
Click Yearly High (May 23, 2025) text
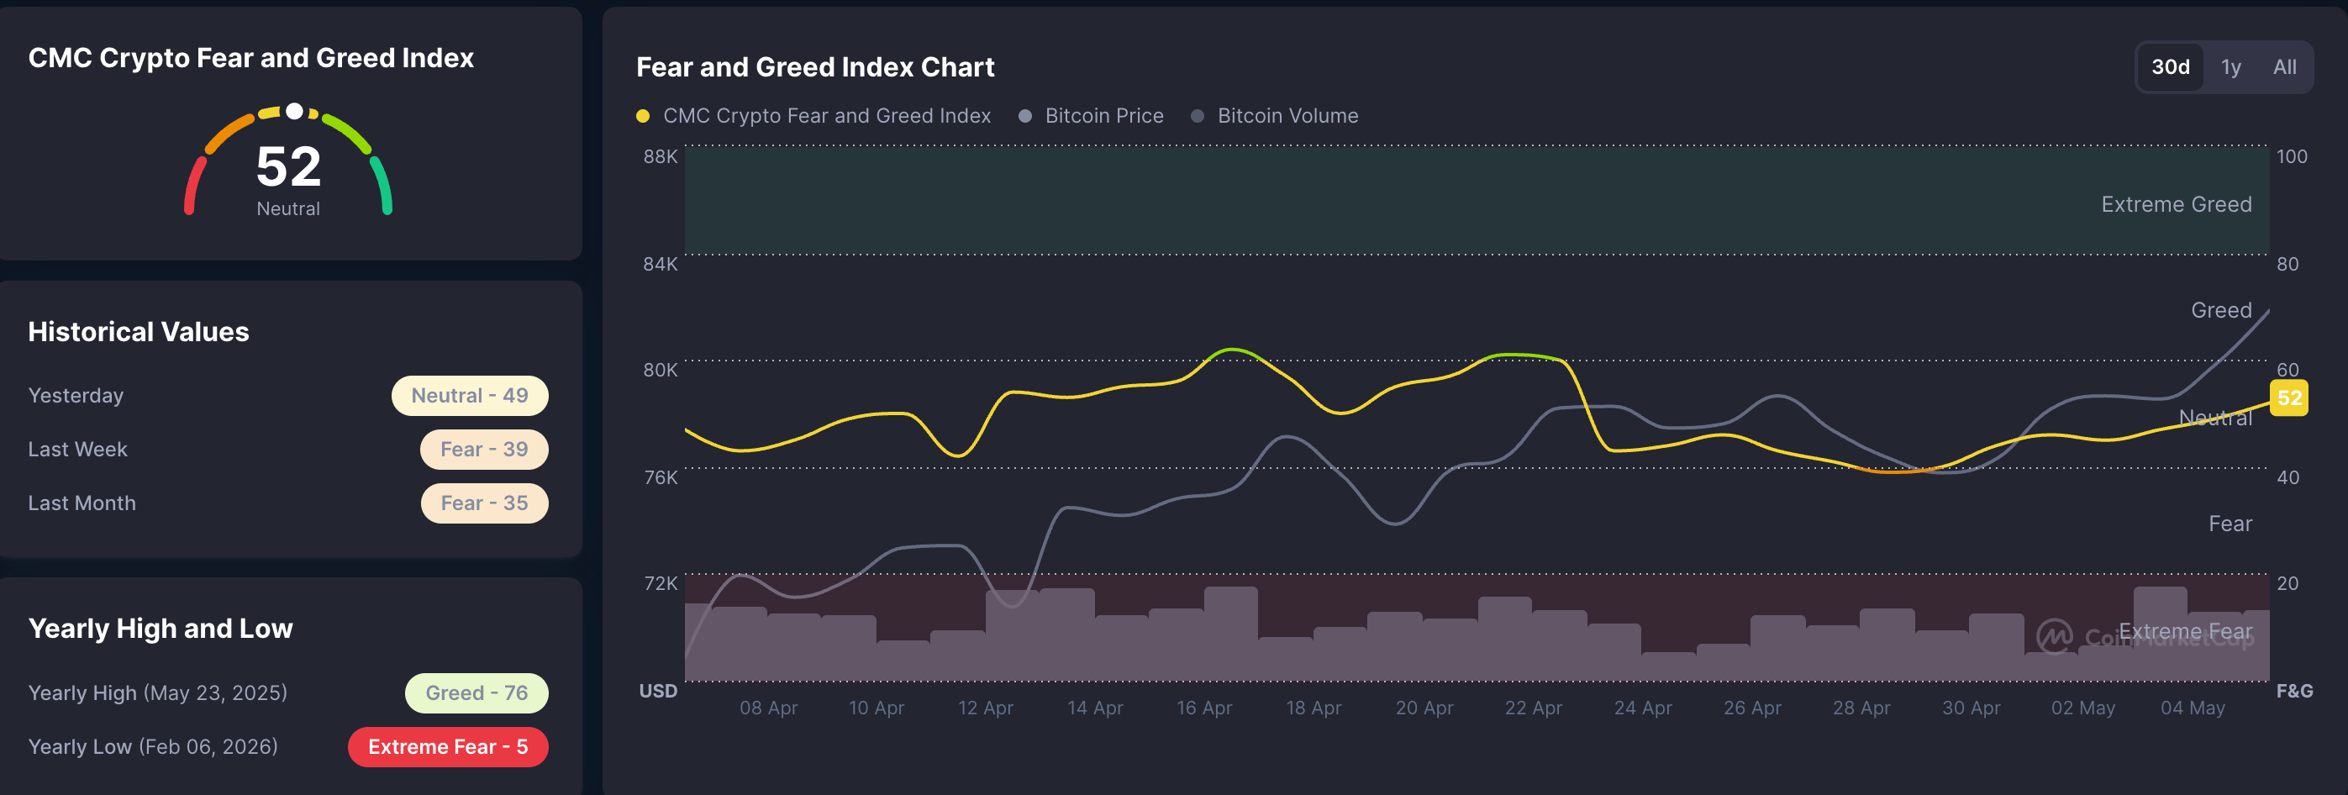(x=158, y=692)
